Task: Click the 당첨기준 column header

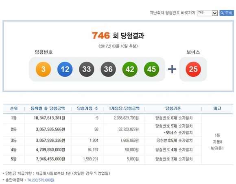Action: coord(173,108)
